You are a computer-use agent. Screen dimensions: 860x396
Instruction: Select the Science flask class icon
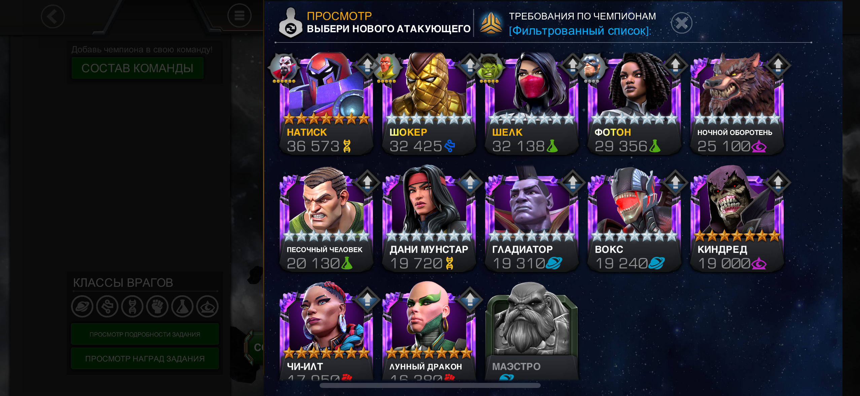[182, 306]
